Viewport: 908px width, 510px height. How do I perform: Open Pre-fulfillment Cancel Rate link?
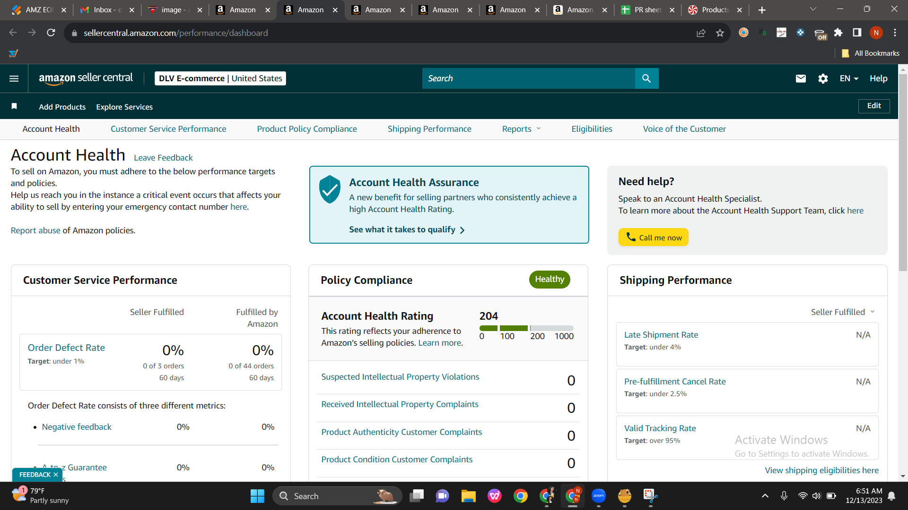(x=675, y=382)
